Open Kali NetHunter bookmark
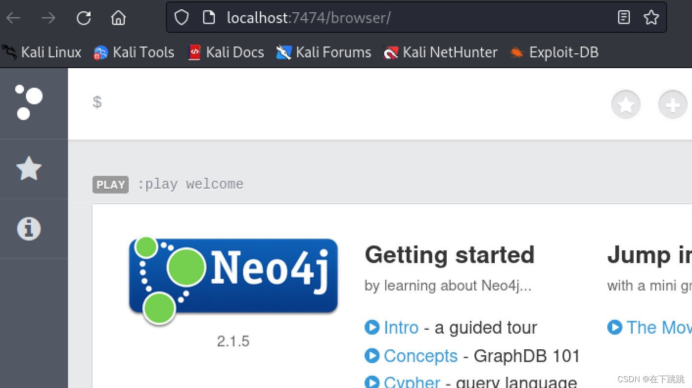 pyautogui.click(x=440, y=52)
